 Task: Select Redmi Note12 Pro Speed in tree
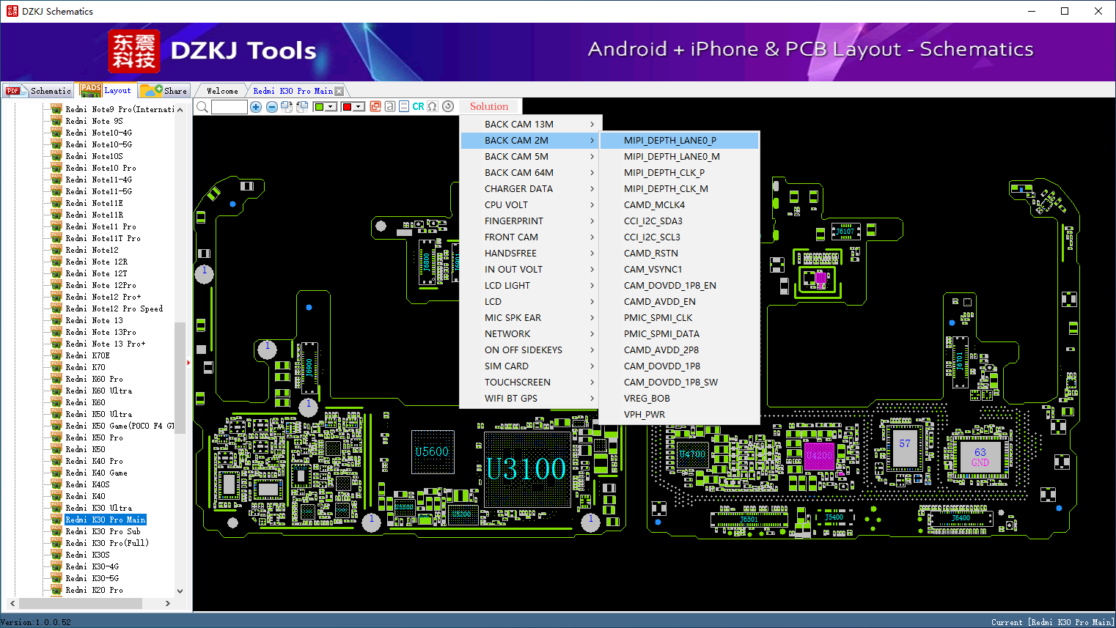[x=114, y=309]
